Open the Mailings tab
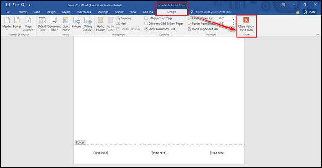This screenshot has height=168, width=322. [x=103, y=12]
